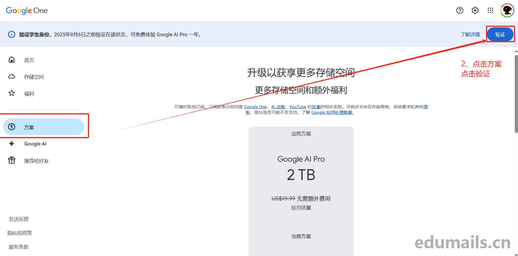Open the Google apps grid icon
This screenshot has height=256, width=518.
[490, 10]
